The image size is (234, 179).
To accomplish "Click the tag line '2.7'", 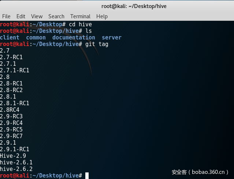I will click(x=5, y=51).
